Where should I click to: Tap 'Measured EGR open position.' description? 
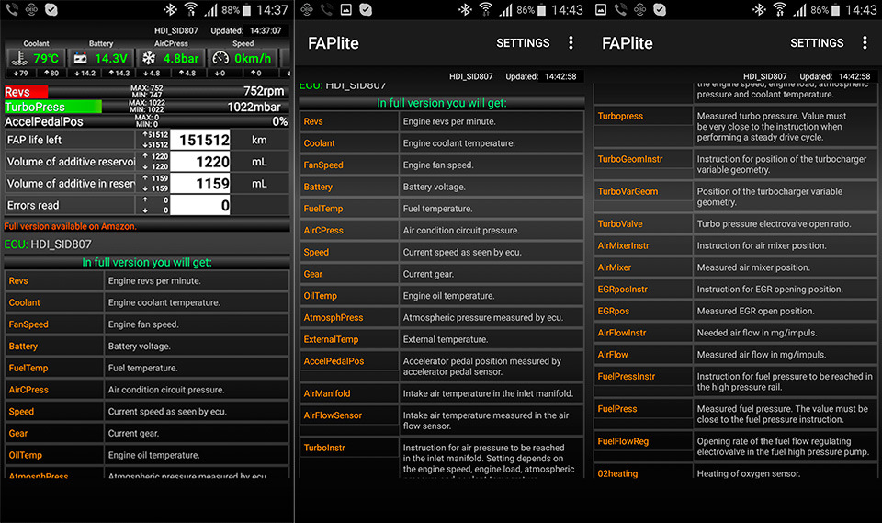(755, 311)
